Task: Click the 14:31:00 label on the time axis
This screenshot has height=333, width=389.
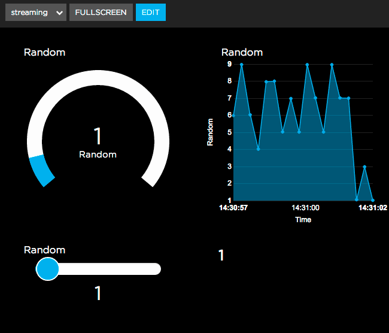Action: [x=305, y=208]
